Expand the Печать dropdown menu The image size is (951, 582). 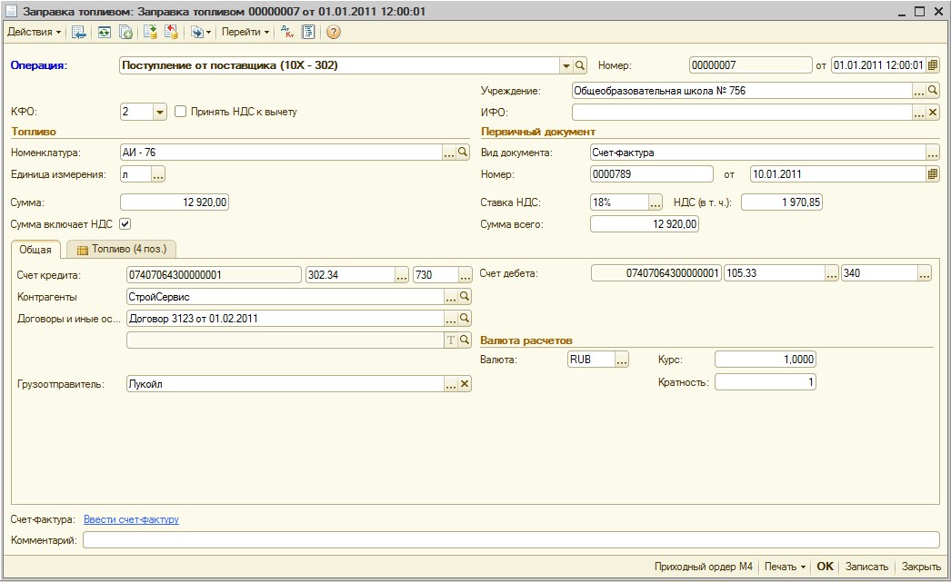tap(785, 567)
